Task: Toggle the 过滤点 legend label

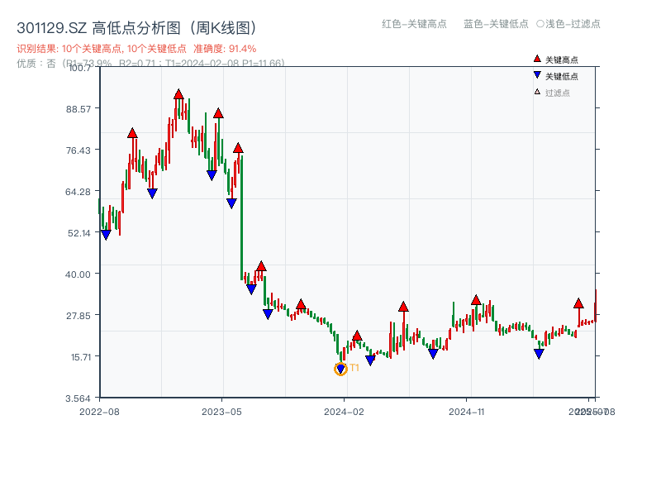Action: pos(558,93)
